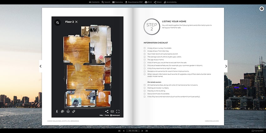
Task: Check 'Parking and locker numbers'
Action: pos(145,88)
